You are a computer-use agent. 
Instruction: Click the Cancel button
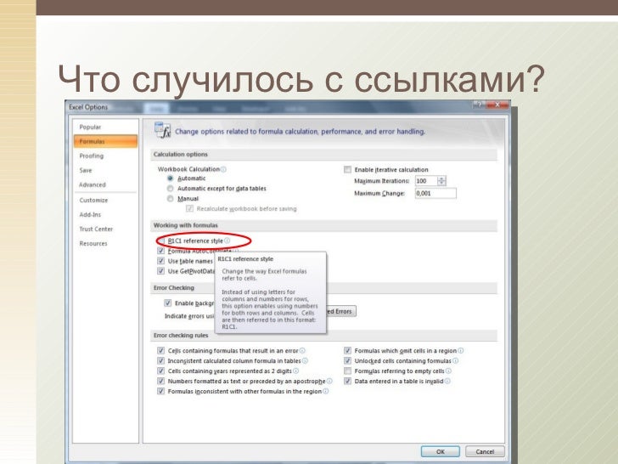pos(485,452)
